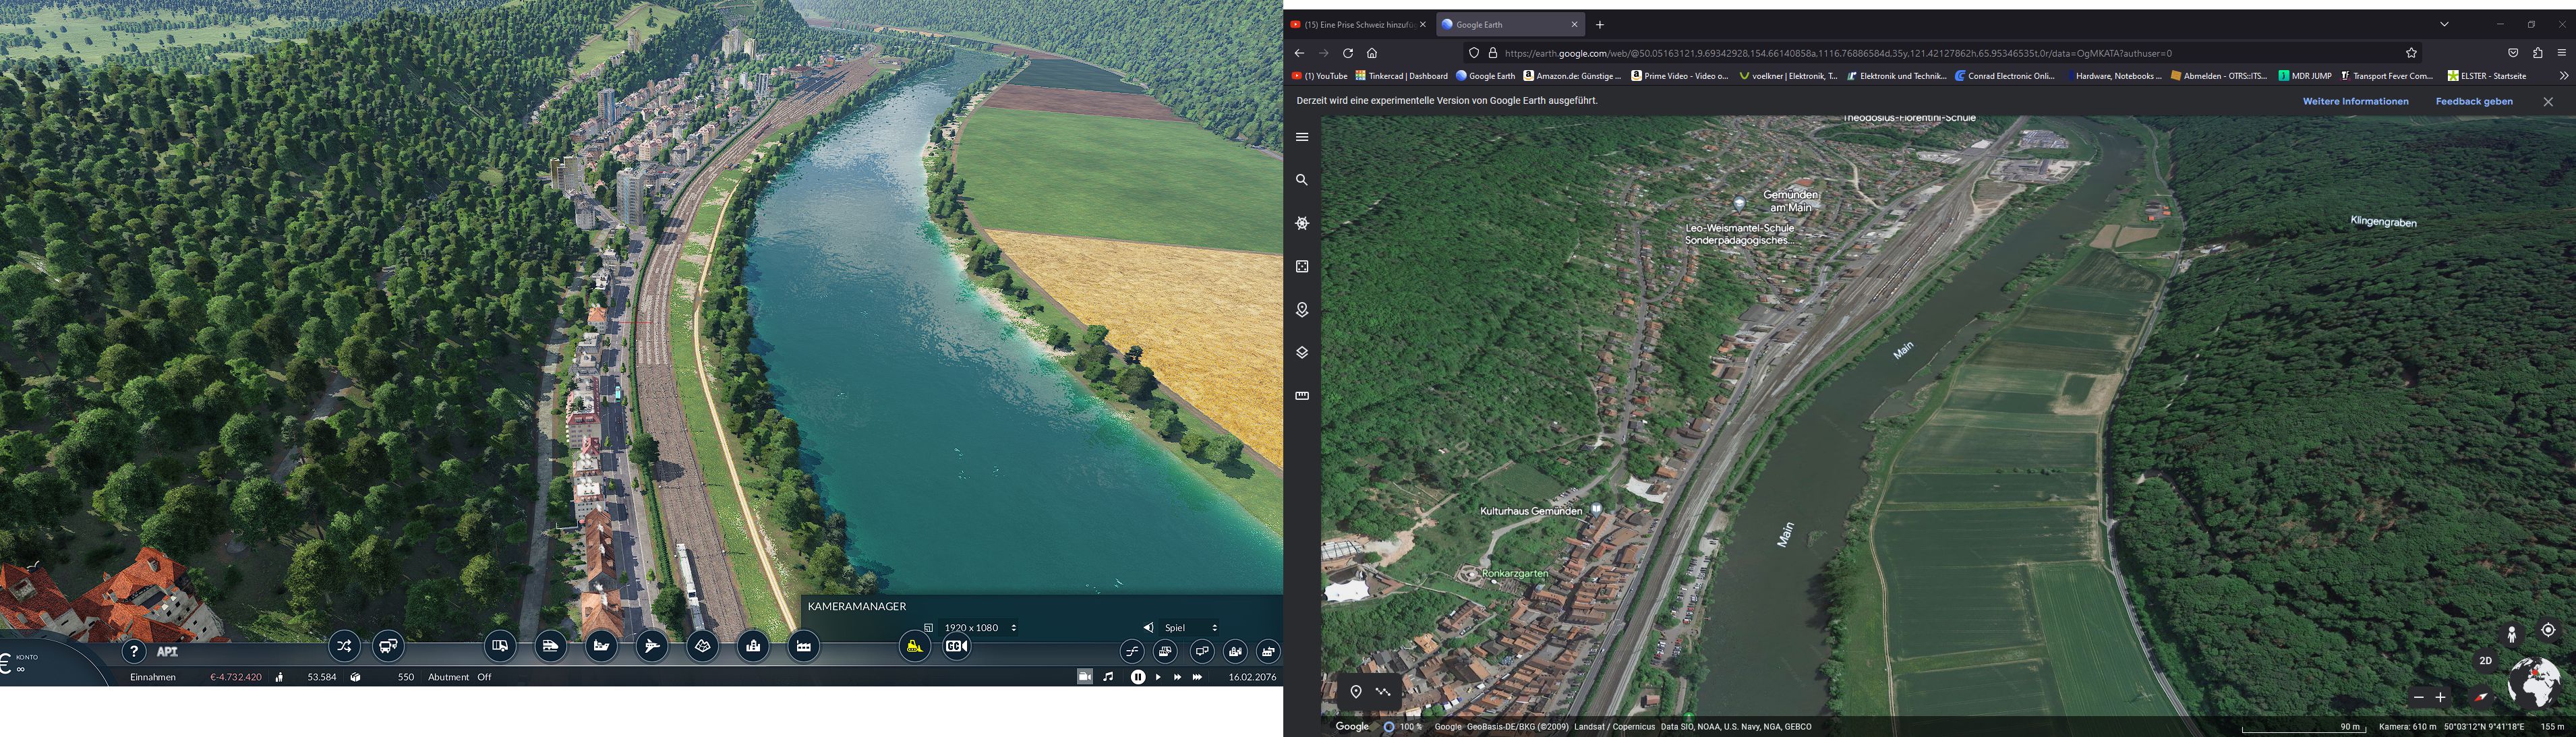Enter Street View pegman in Earth

2512,634
